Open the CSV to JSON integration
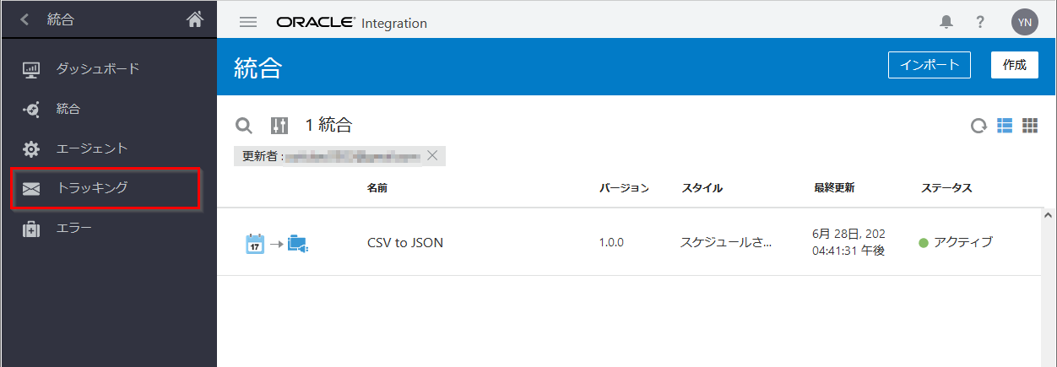This screenshot has height=367, width=1057. [x=405, y=243]
